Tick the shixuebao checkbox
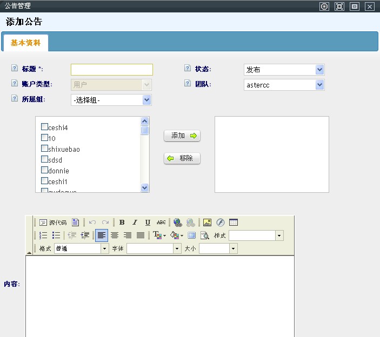Viewport: 380px width, 337px height. 45,149
